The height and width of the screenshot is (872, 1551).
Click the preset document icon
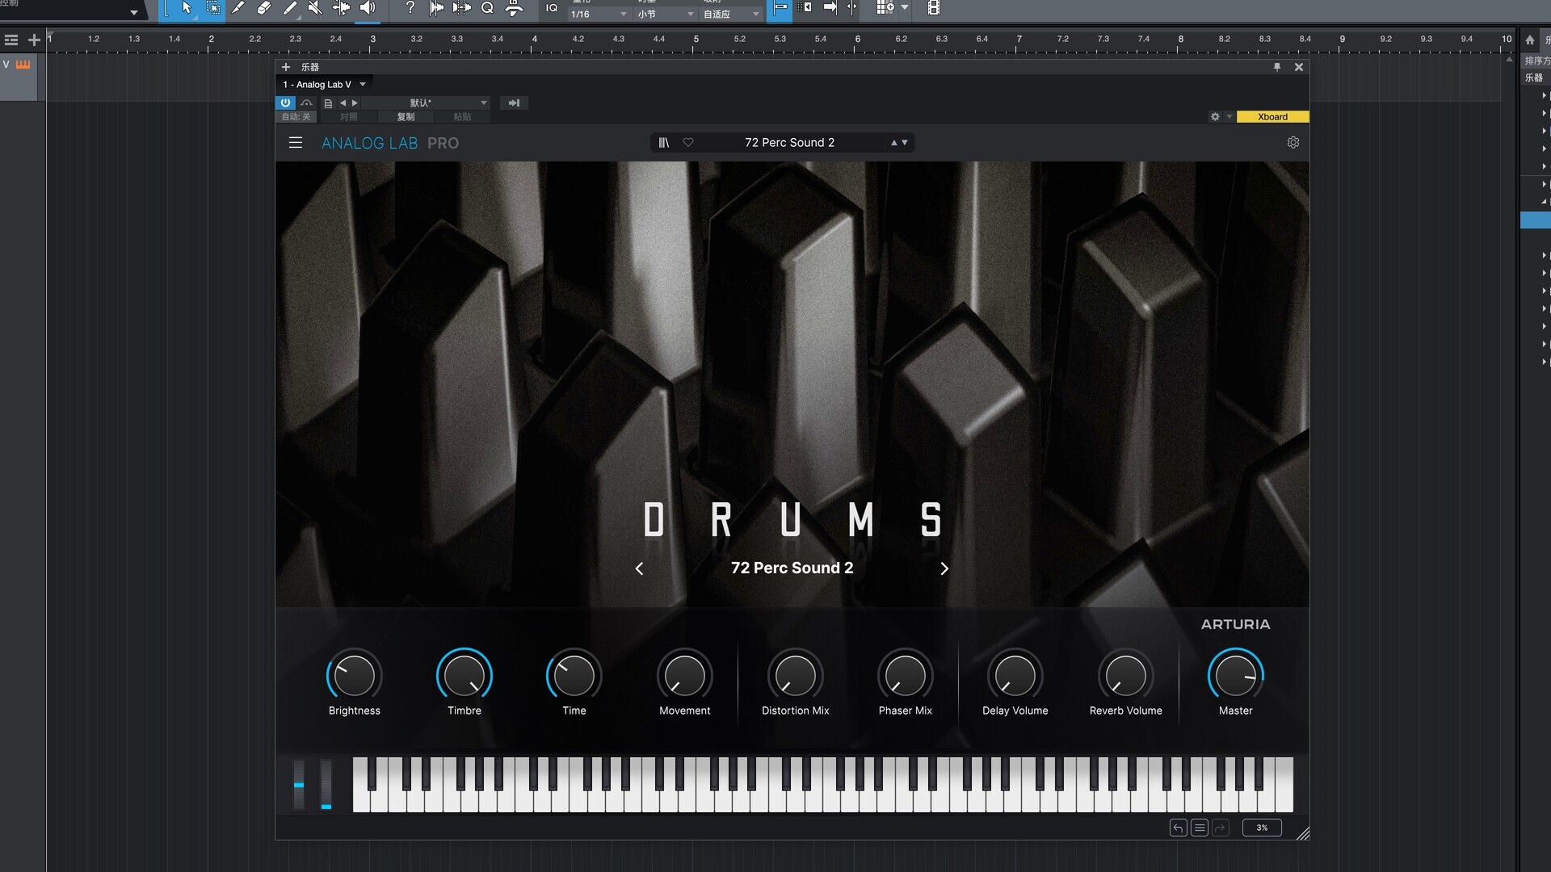(328, 103)
